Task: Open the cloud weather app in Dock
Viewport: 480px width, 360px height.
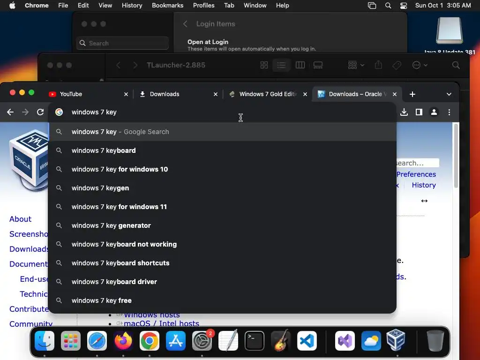Action: 371,341
